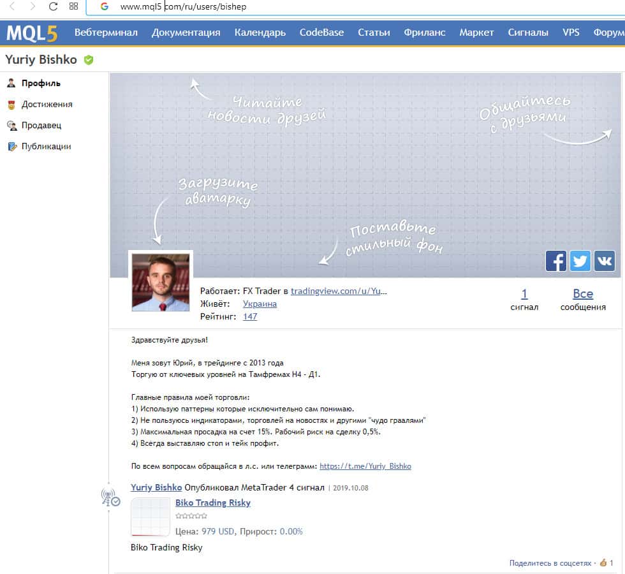Open the rating value 147
This screenshot has width=625, height=574.
[x=250, y=316]
